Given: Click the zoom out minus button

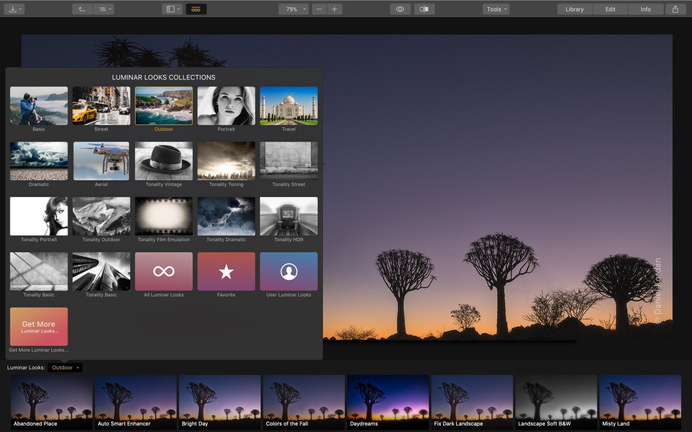Looking at the screenshot, I should click(x=319, y=9).
